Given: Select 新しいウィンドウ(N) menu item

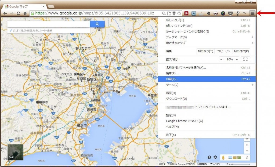Looking at the screenshot, I should pos(207,26).
